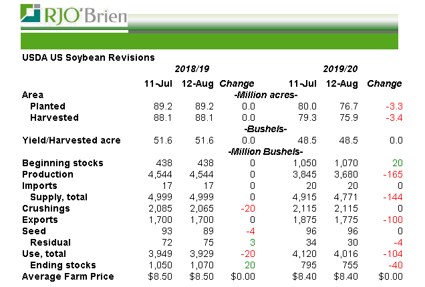This screenshot has width=425, height=287.
Task: Select the Planted row label
Action: [47, 106]
